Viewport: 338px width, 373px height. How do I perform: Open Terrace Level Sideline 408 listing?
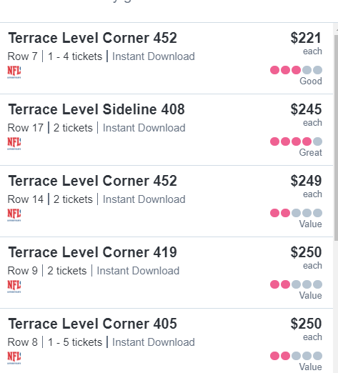(166, 130)
